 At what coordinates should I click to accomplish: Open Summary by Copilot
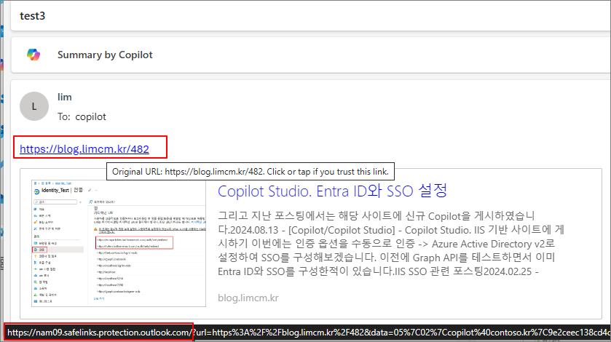click(x=105, y=55)
